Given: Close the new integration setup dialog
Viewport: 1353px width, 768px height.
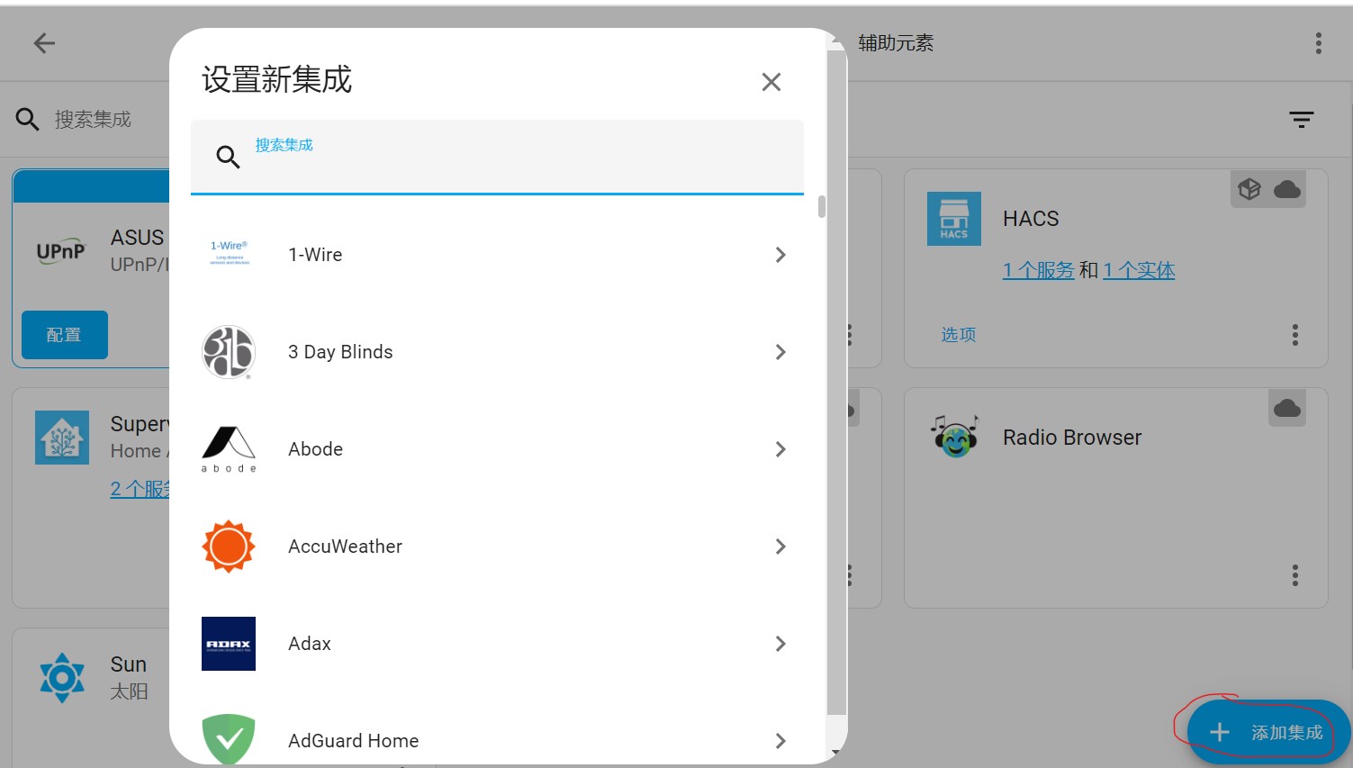Looking at the screenshot, I should [771, 82].
